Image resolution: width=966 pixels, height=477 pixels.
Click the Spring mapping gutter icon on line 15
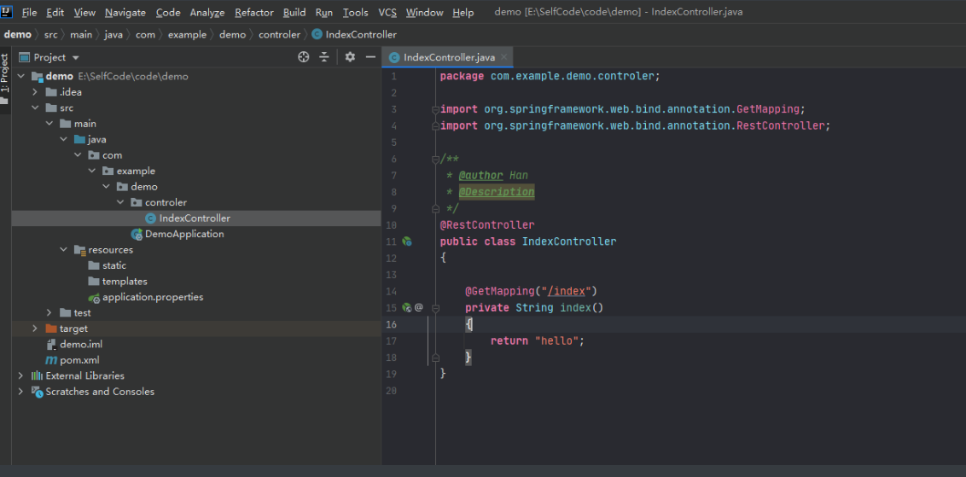point(406,307)
